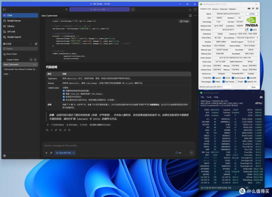Screen dimensions: 272x197
Task: Enable the PhysX checkbox
Action: [236, 82]
